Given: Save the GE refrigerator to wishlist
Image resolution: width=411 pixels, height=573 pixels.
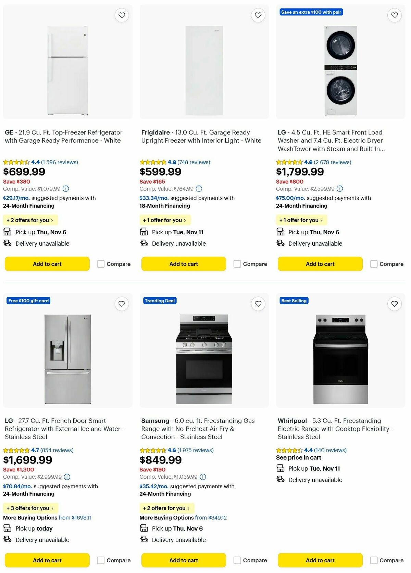Looking at the screenshot, I should pos(122,15).
